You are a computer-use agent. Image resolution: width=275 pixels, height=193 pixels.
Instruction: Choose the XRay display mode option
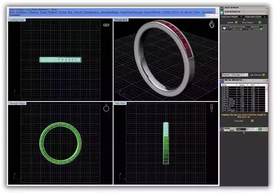tap(70, 12)
